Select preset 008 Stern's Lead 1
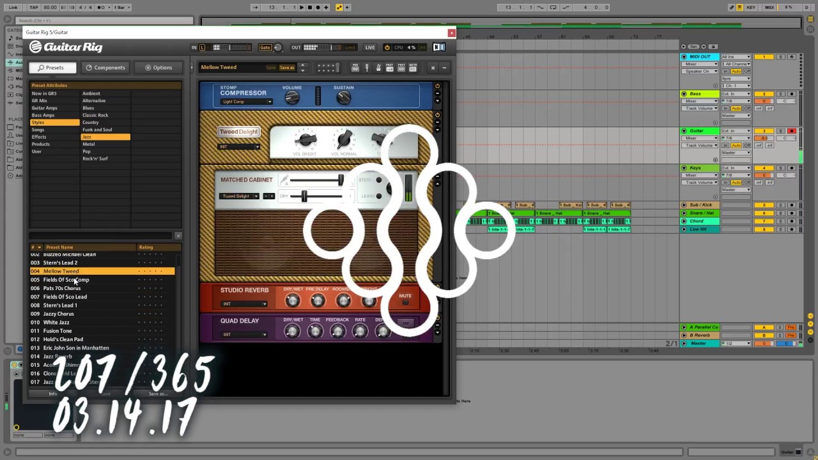 tap(102, 305)
